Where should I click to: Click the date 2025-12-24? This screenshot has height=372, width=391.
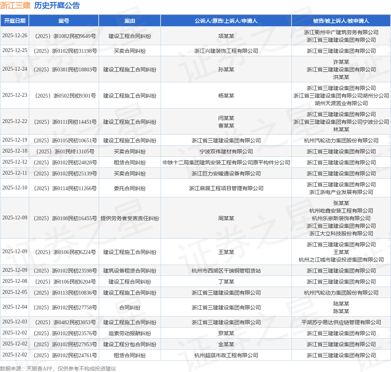[15, 69]
